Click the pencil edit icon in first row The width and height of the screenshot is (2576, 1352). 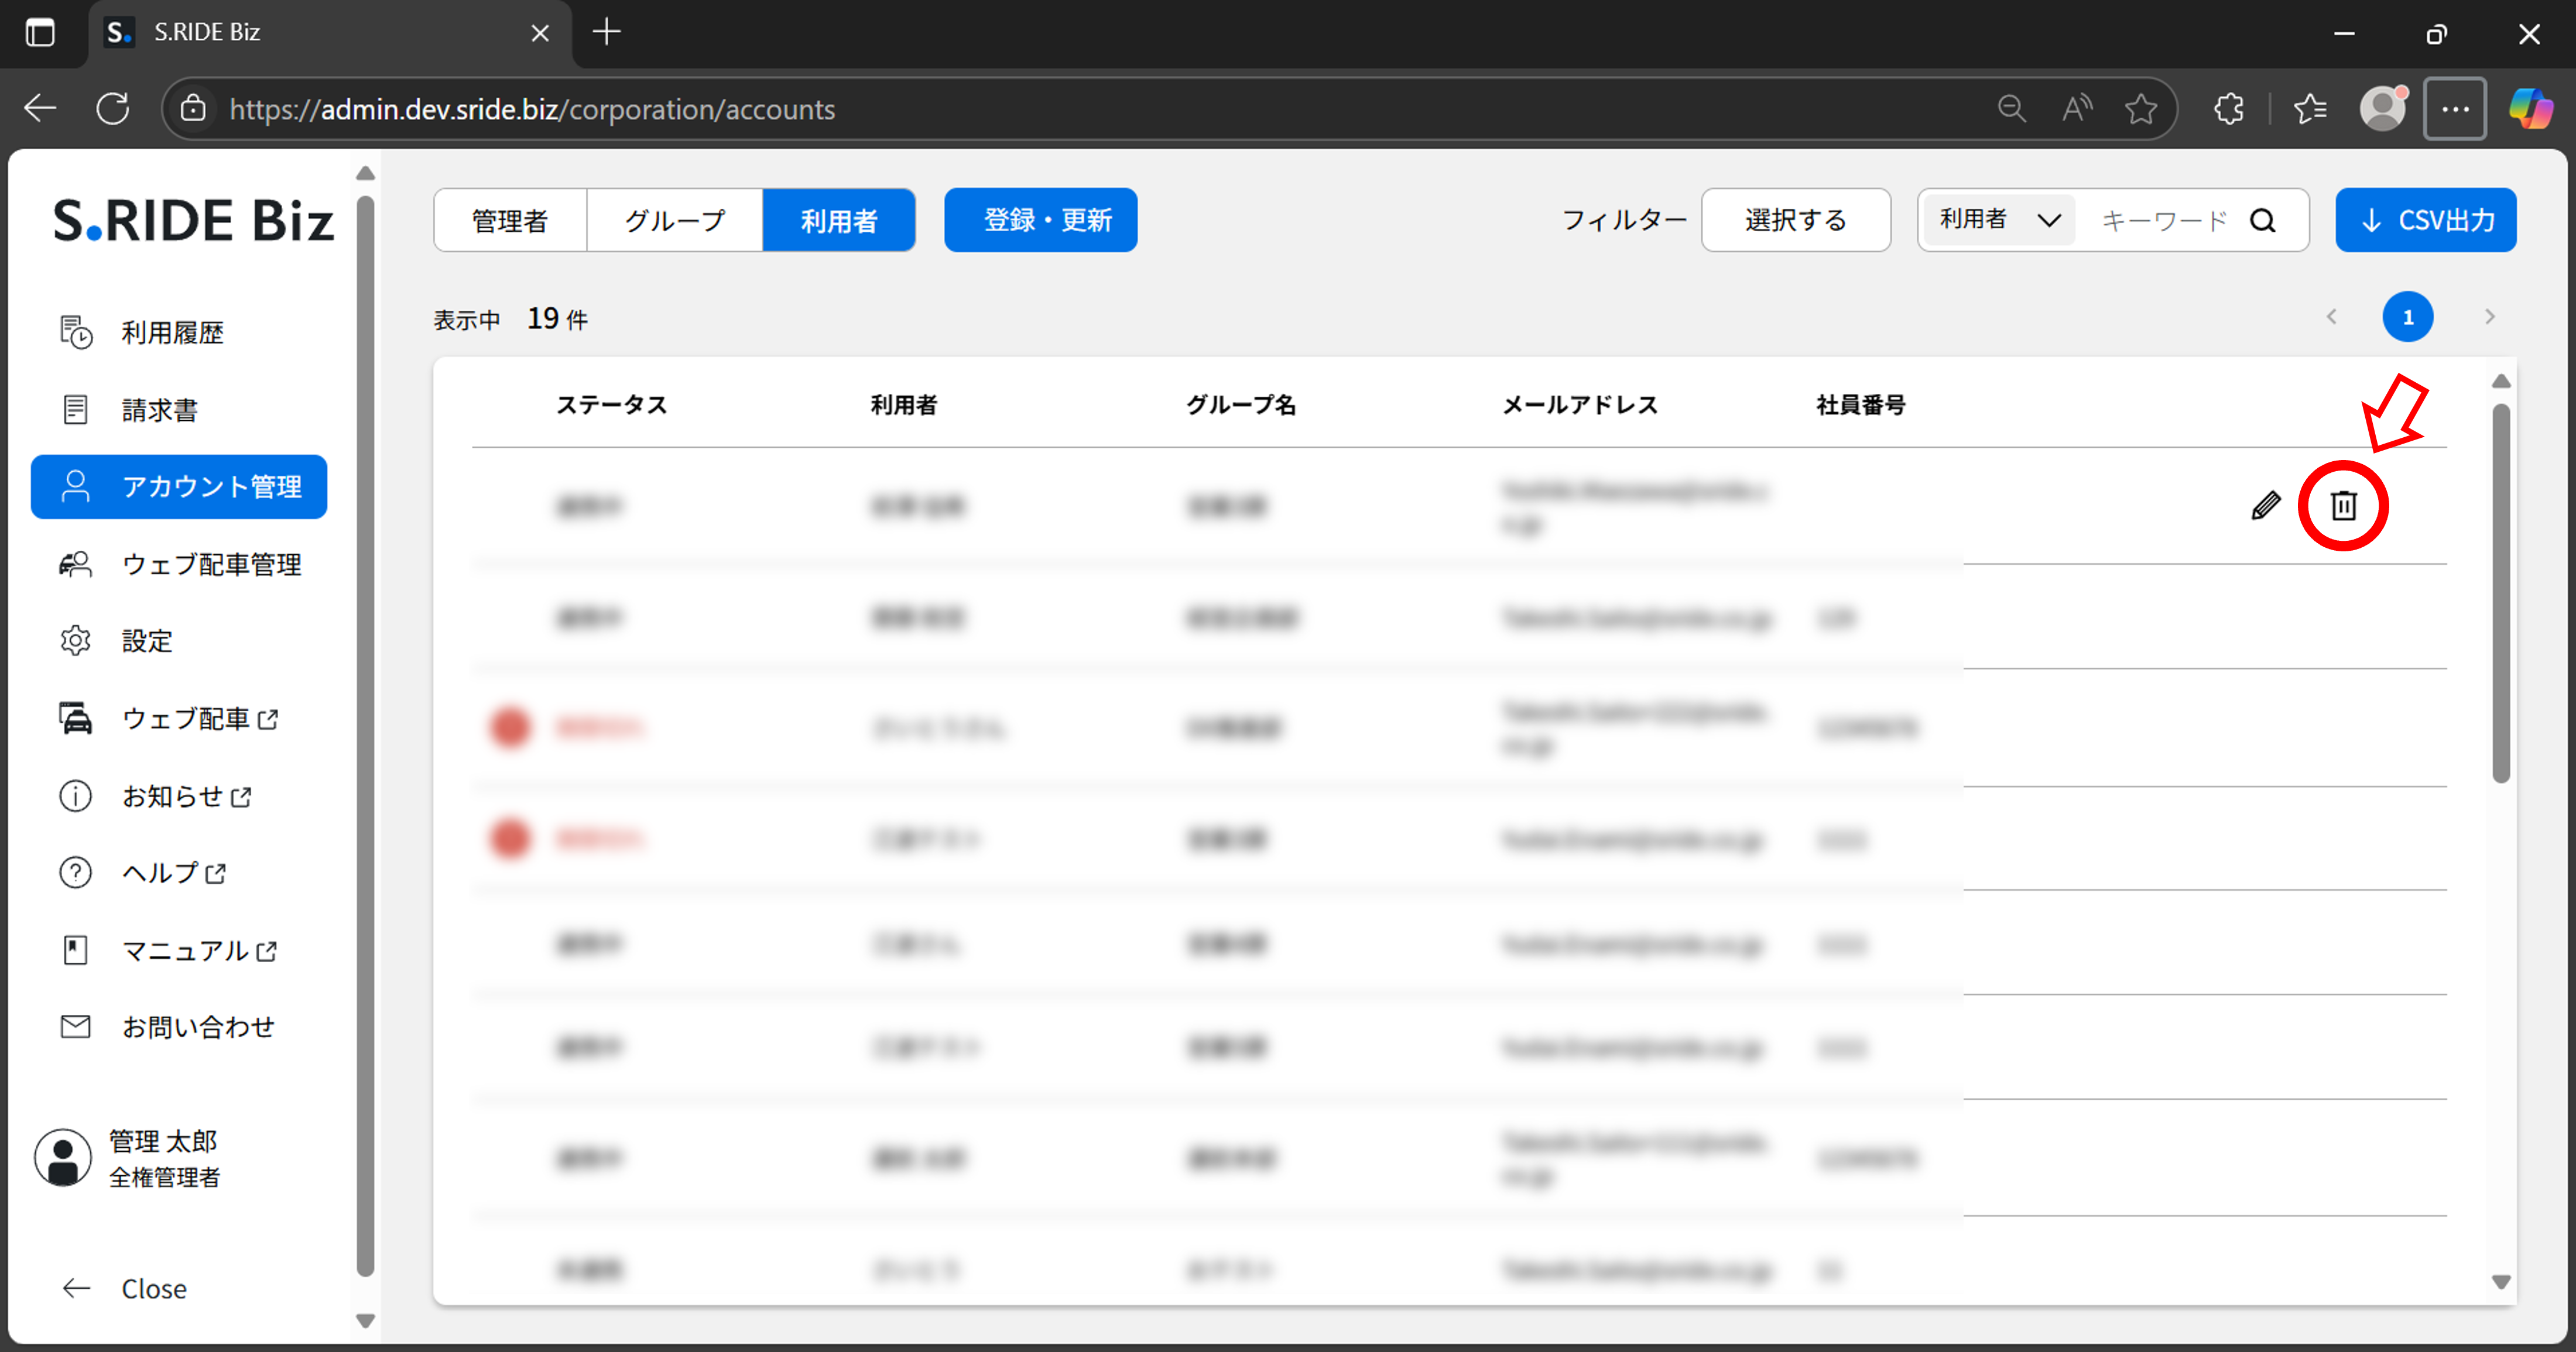[2266, 505]
